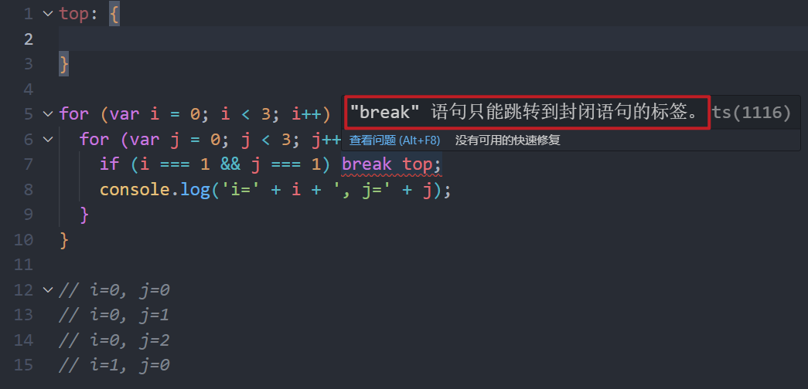The height and width of the screenshot is (389, 808).
Task: Click the inner 'for' keyword on line 6
Action: coord(94,139)
